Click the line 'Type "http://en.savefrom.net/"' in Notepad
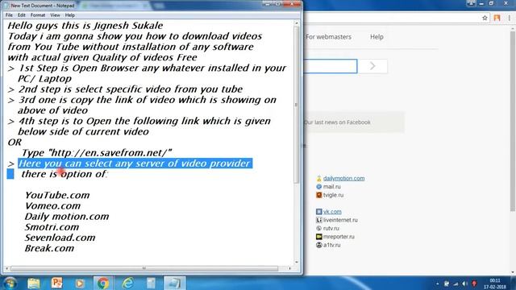Image resolution: width=516 pixels, height=290 pixels. point(97,152)
